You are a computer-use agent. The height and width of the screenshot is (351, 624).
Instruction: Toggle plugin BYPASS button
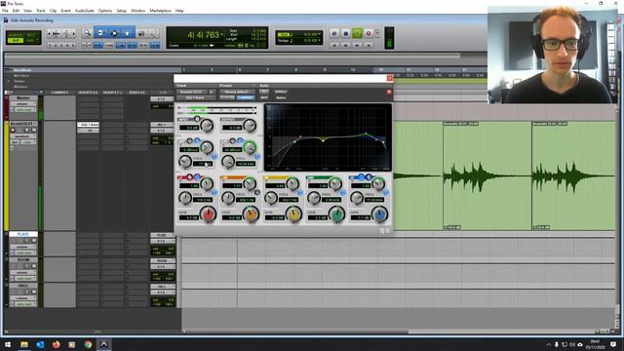(x=281, y=92)
